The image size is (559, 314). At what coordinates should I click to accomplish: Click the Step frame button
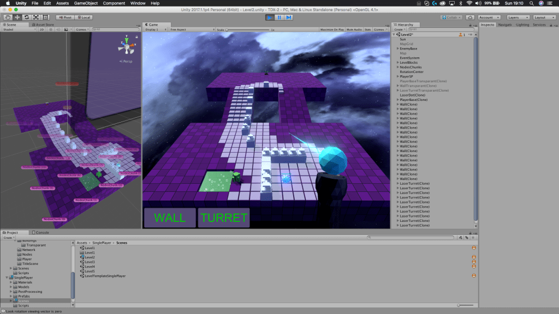tap(288, 17)
